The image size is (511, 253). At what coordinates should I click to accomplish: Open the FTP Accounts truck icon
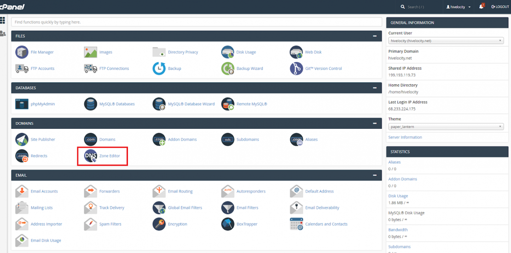tap(22, 69)
